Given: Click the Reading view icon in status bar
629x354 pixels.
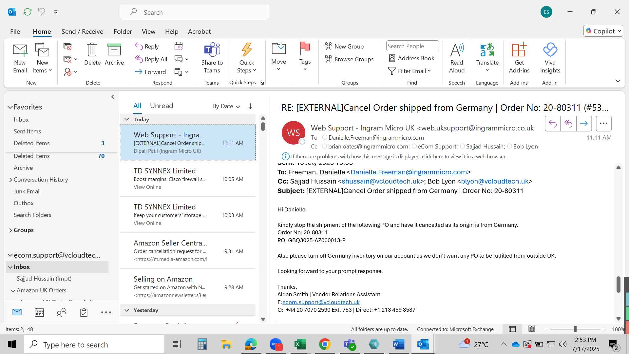Looking at the screenshot, I should pyautogui.click(x=532, y=329).
